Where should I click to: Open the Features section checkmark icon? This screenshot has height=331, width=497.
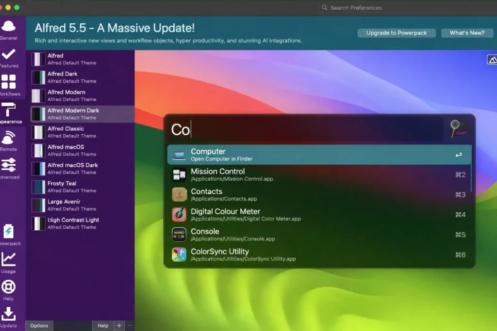[9, 57]
